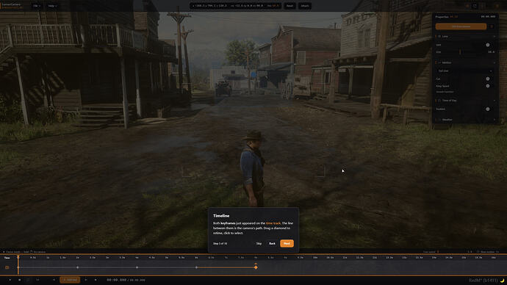The height and width of the screenshot is (285, 507).
Task: Open the interpolation dropdown under Motion
Action: 464,71
